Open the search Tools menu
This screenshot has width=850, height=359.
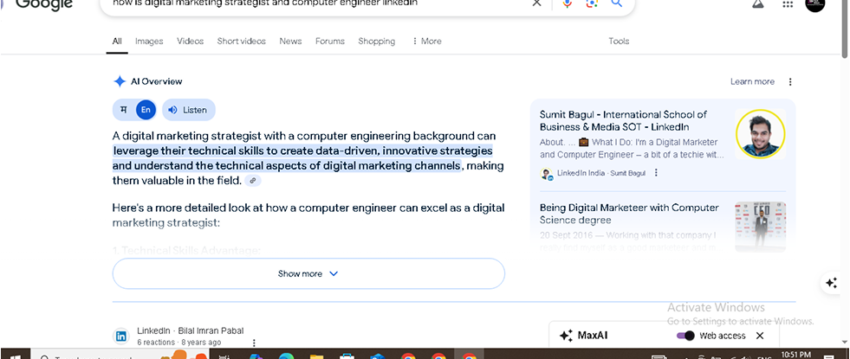(x=619, y=42)
